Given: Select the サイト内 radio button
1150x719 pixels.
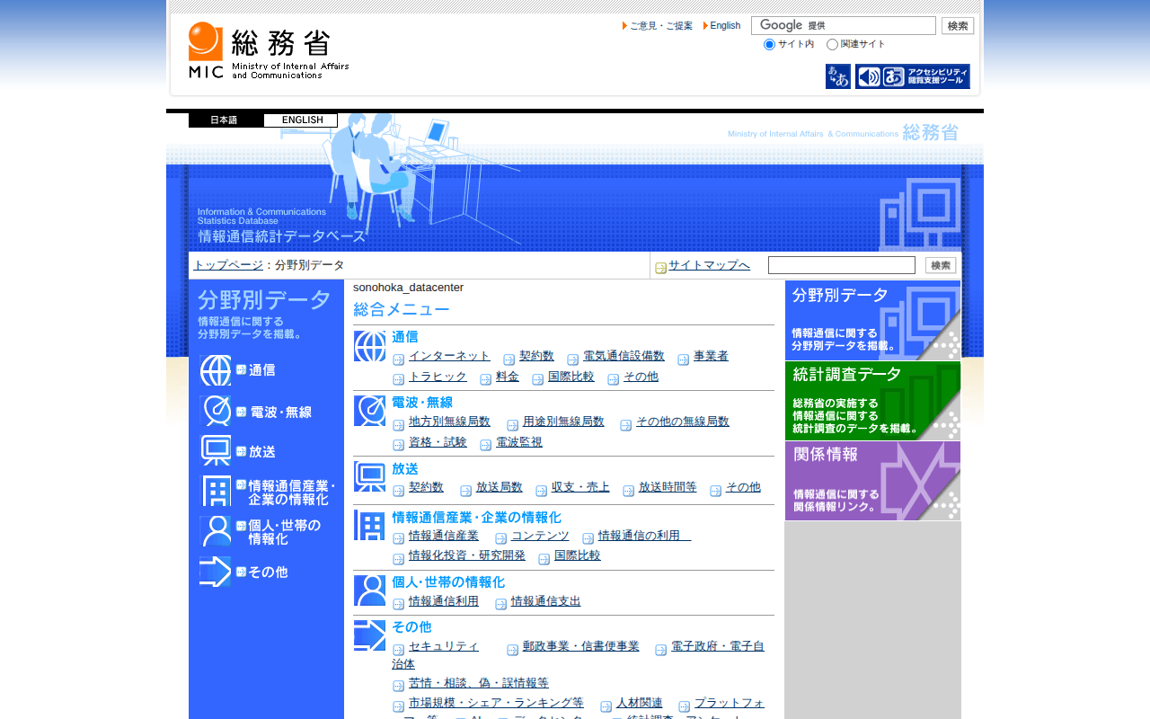Looking at the screenshot, I should point(769,45).
